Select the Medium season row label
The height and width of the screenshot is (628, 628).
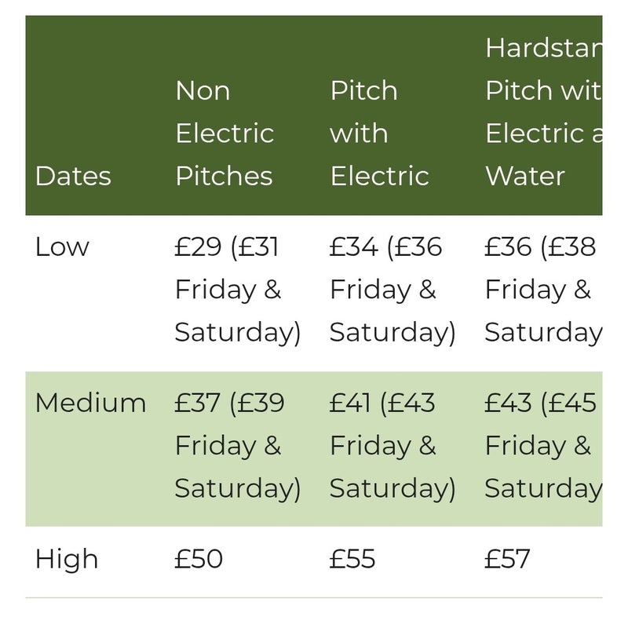coord(90,403)
